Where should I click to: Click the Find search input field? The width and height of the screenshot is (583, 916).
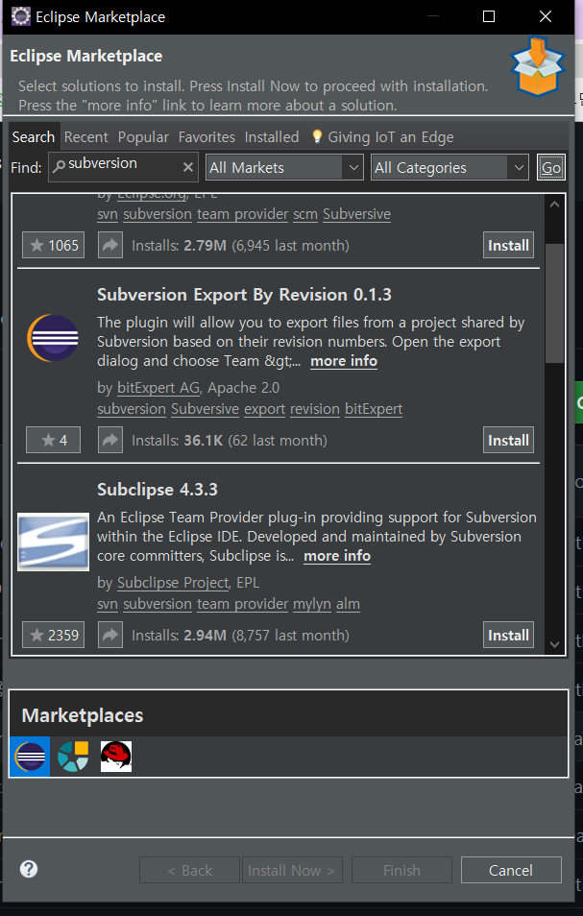pyautogui.click(x=123, y=167)
